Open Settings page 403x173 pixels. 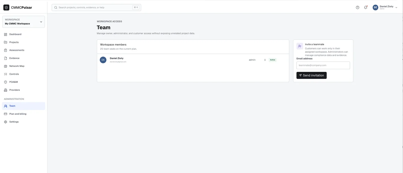(23, 122)
